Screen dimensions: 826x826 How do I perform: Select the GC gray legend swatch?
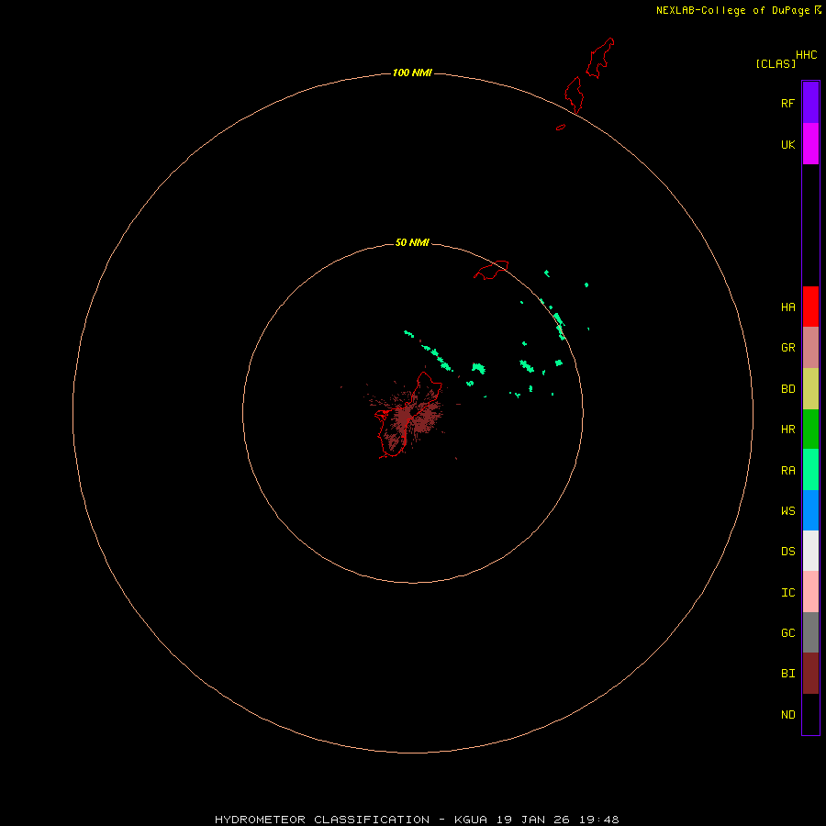pos(810,632)
